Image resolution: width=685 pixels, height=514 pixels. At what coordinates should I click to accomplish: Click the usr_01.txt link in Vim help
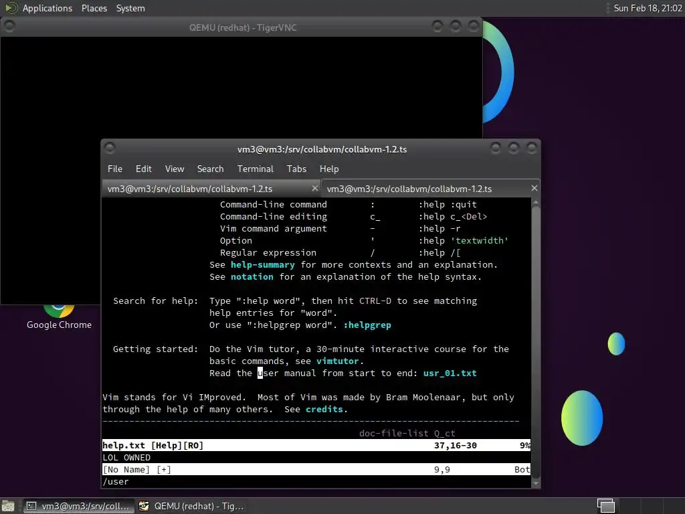point(450,373)
